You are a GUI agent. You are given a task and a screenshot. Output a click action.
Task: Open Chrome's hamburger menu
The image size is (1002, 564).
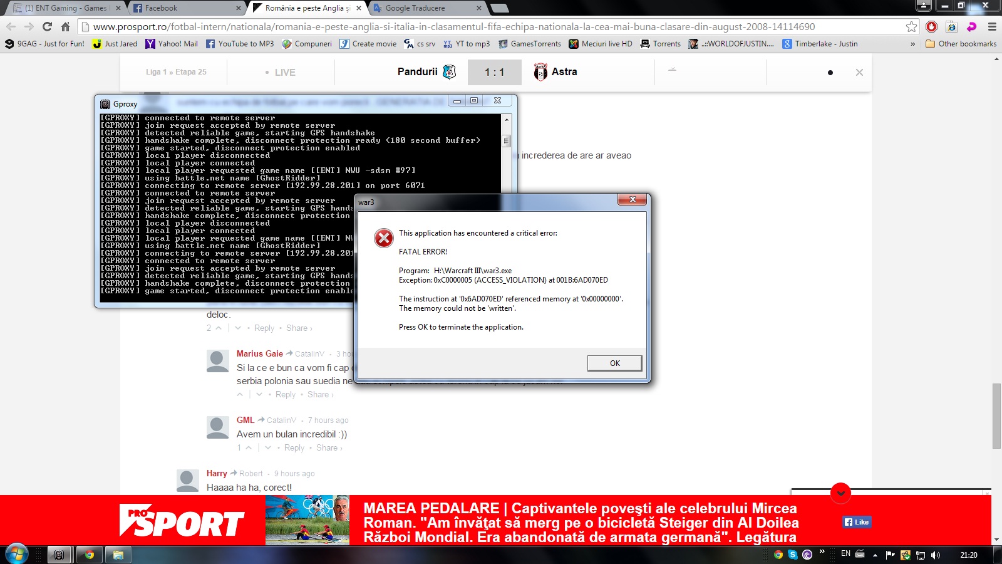pos(992,26)
